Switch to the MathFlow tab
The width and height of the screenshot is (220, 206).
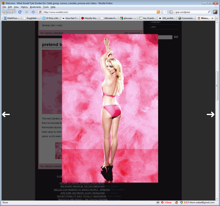[x=12, y=18]
